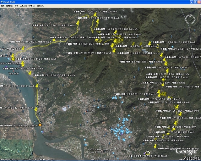Click the waypoint label 上午 10:16:23 / 28 km/h
Image resolution: width=201 pixels, height=161 pixels.
54,25
